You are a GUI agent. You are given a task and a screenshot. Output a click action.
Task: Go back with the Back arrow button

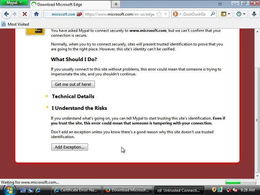pos(6,14)
